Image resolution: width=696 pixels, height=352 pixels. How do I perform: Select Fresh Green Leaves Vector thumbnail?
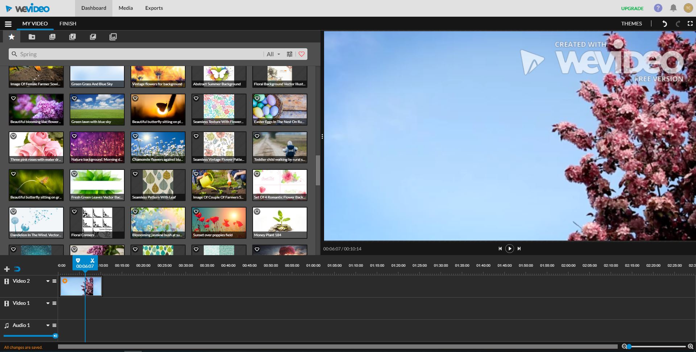[x=97, y=185]
